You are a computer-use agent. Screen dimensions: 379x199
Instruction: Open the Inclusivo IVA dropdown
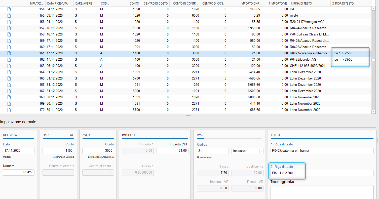coord(261,151)
